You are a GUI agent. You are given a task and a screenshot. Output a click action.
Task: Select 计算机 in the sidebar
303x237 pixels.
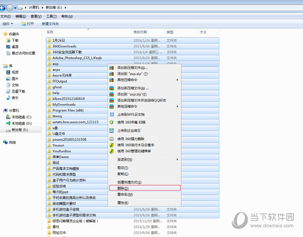pyautogui.click(x=11, y=111)
